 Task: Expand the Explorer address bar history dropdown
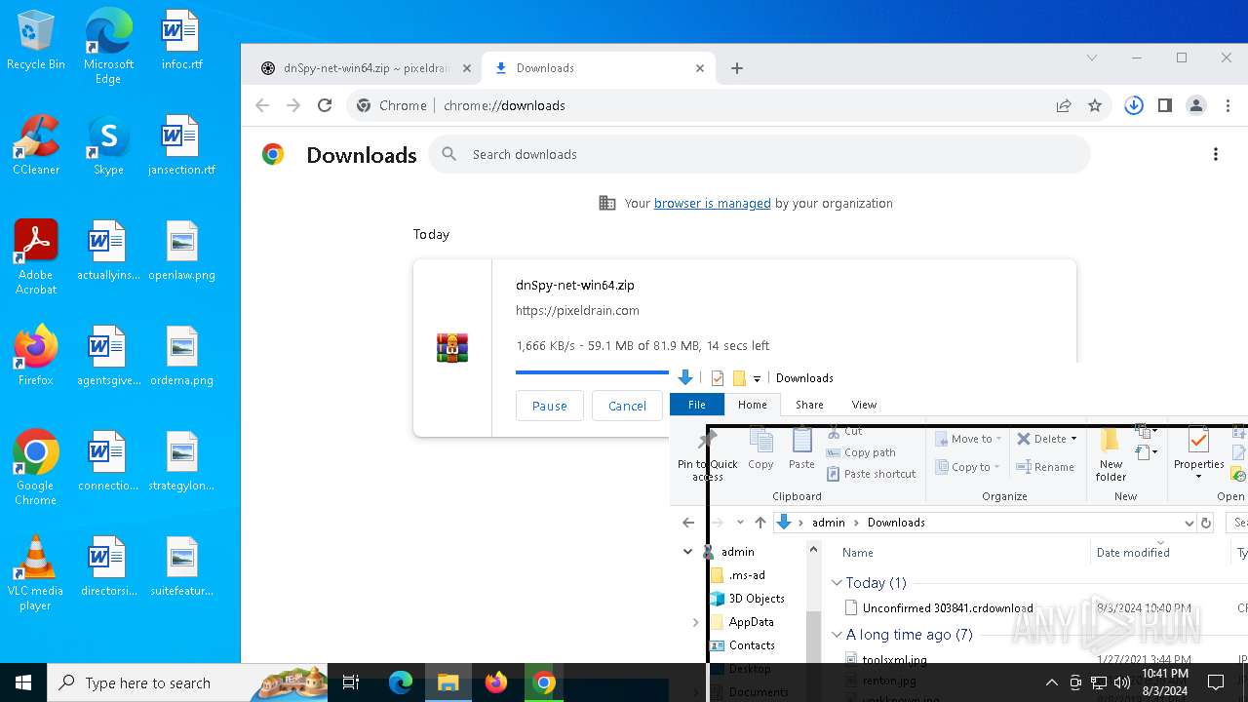tap(1189, 523)
